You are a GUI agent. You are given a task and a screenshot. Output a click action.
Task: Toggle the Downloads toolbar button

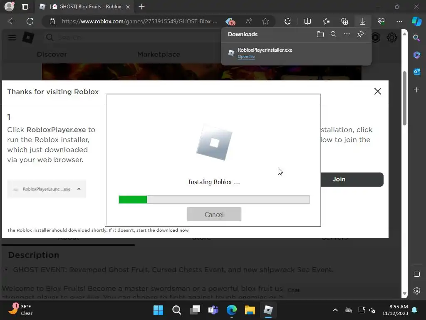click(363, 21)
